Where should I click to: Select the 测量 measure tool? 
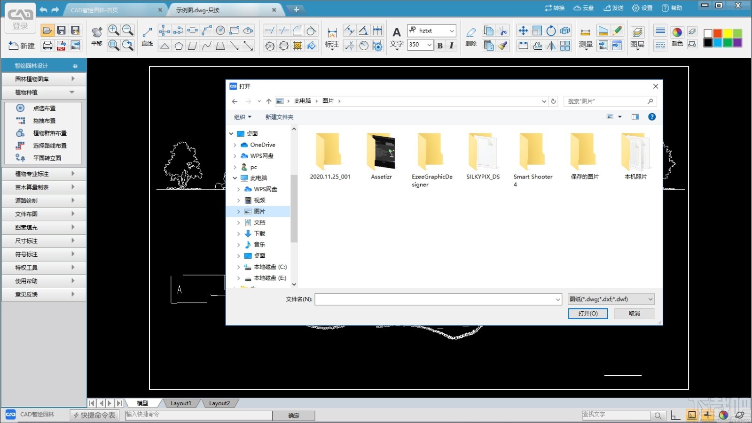pyautogui.click(x=585, y=38)
